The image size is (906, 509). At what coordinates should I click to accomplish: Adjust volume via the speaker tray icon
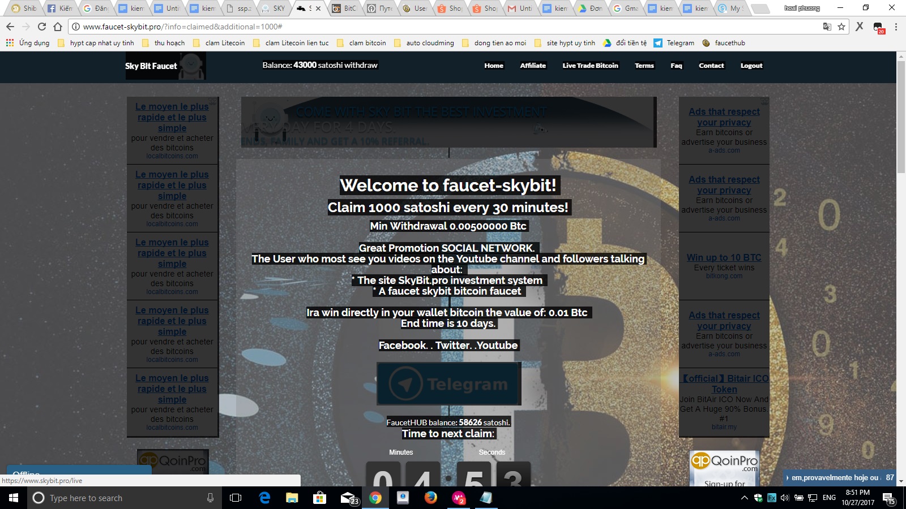785,498
